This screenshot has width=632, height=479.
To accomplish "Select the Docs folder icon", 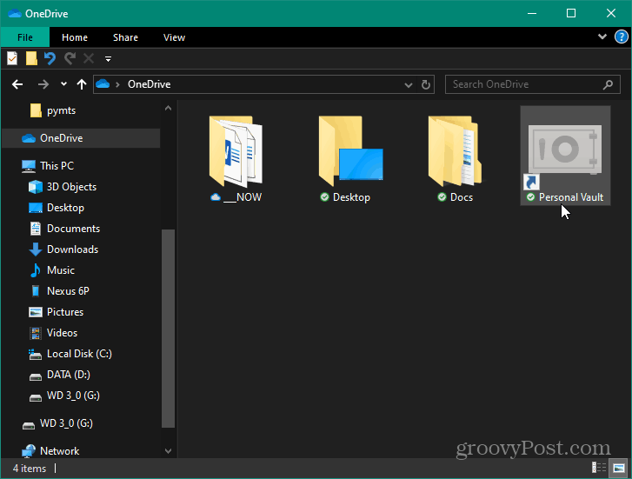I will point(455,151).
